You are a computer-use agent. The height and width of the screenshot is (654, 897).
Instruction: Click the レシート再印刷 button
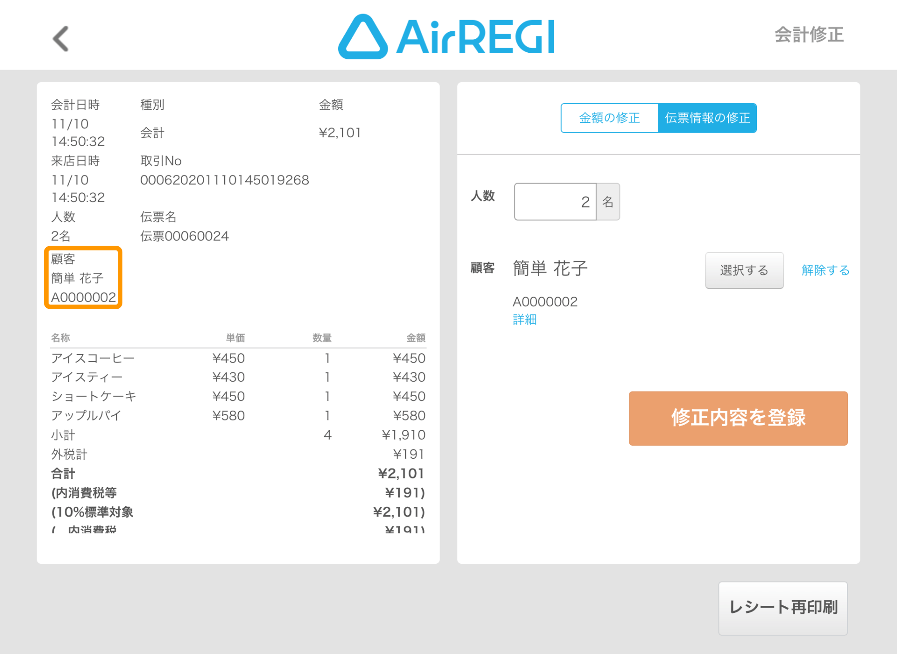click(x=783, y=607)
